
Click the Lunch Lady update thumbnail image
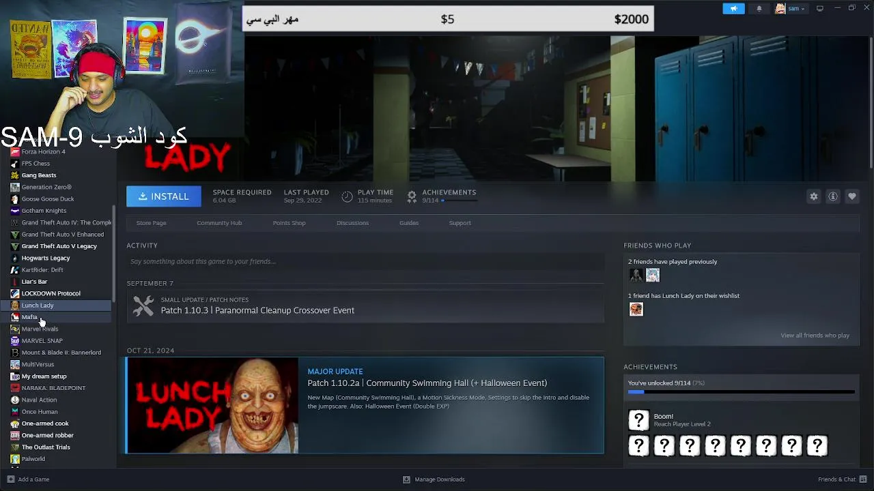pyautogui.click(x=212, y=405)
